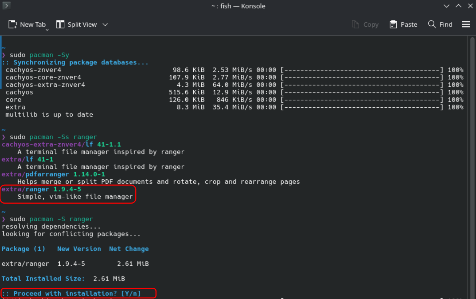Click ':: Synchronizing package databases...' text
Viewport: 476px width, 299px height.
point(75,63)
